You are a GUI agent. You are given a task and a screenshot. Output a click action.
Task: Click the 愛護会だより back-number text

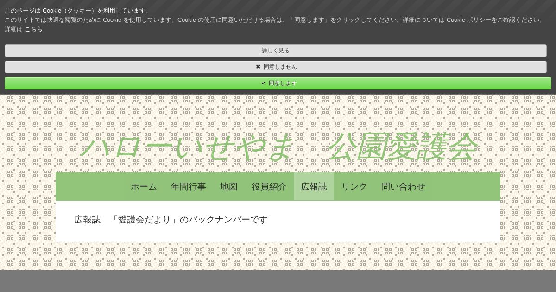(171, 219)
